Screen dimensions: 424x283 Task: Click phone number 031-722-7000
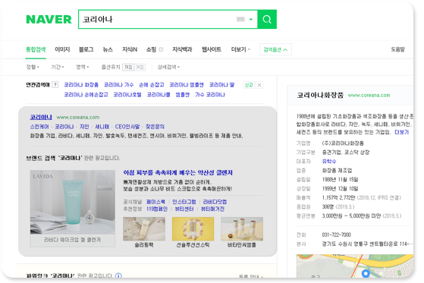336,234
